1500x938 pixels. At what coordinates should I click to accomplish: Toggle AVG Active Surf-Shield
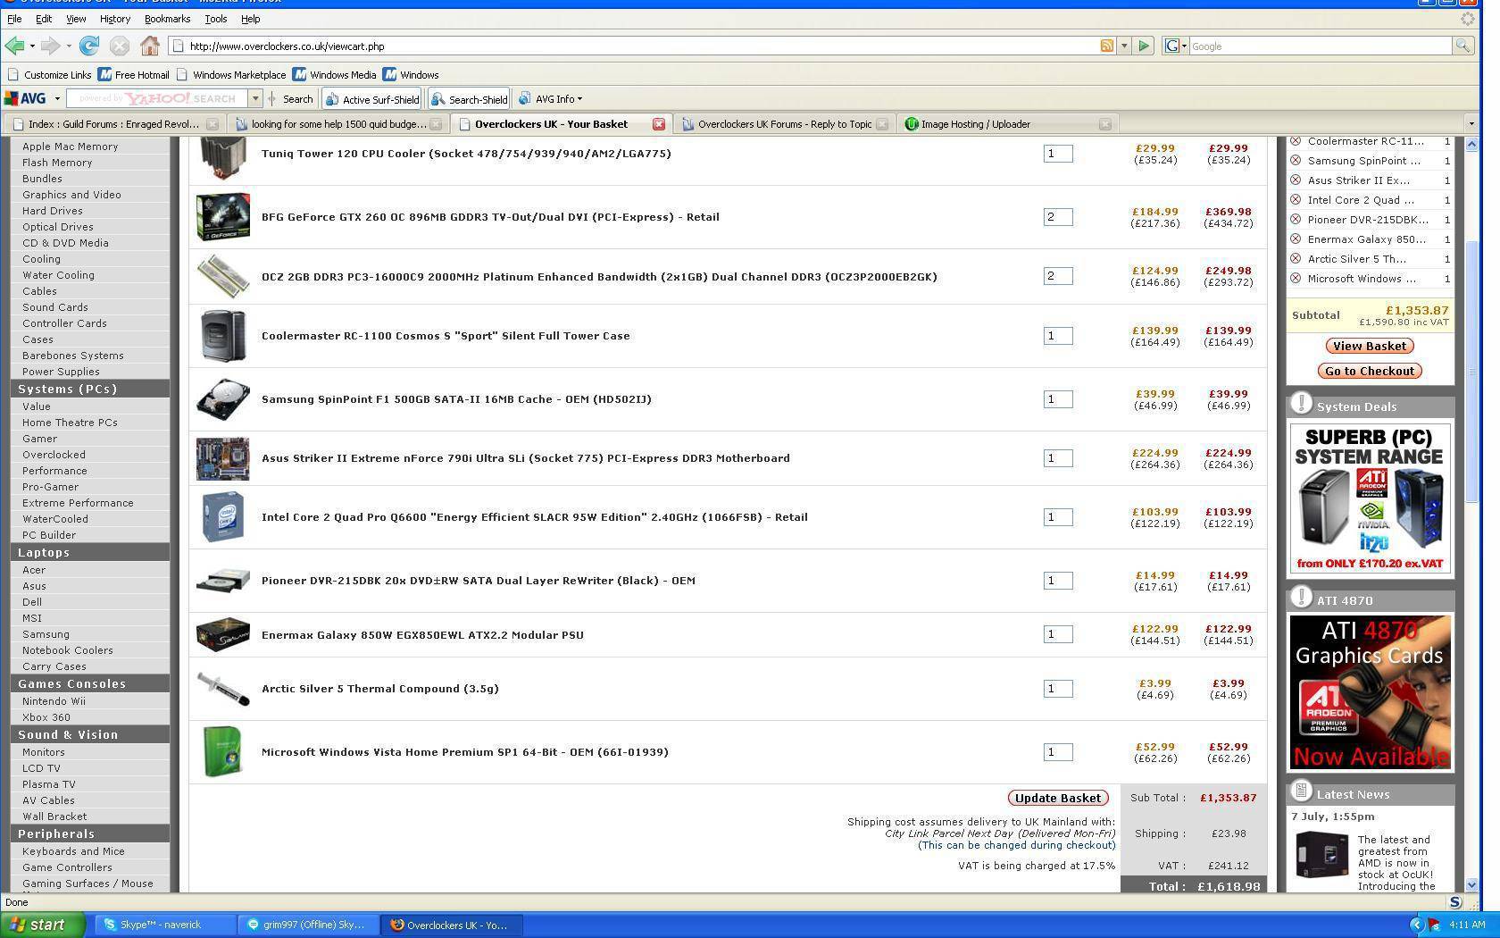pos(371,99)
